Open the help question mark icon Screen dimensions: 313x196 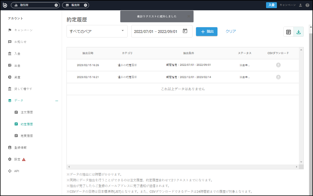(307, 5)
